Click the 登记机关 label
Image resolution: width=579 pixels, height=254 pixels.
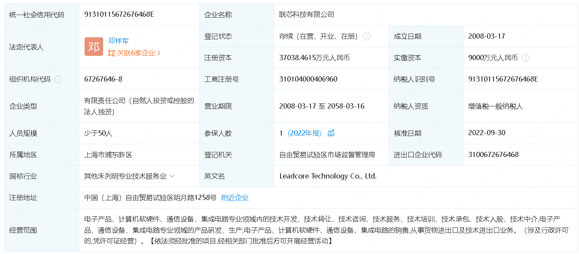(218, 155)
